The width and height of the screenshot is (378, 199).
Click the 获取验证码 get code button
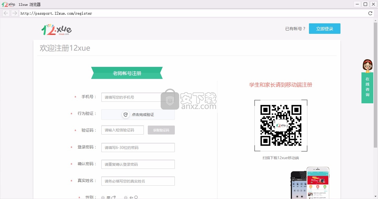(161, 130)
